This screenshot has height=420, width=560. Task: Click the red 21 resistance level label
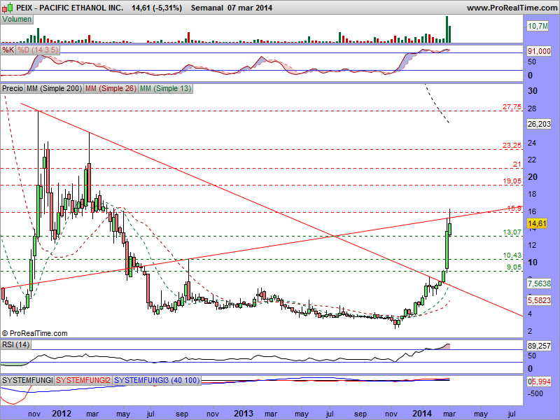point(517,164)
